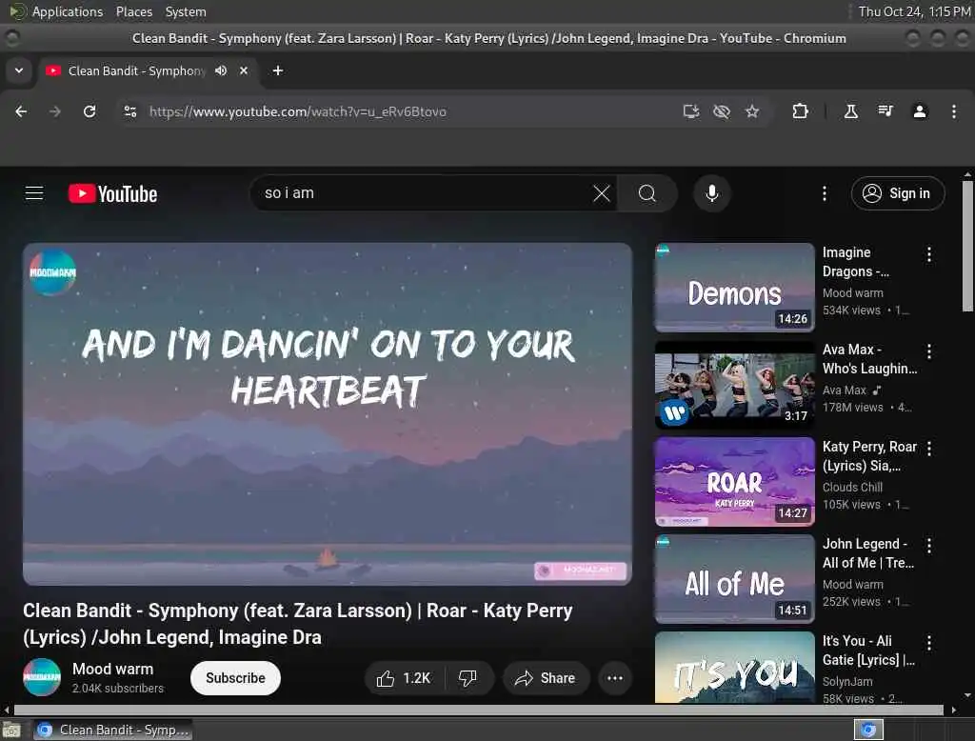This screenshot has width=975, height=741.
Task: Open the Ava Max video thumbnail
Action: pyautogui.click(x=734, y=385)
